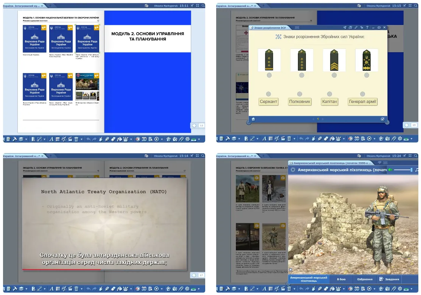Select the paint bucket fill tool in bottom-left window toolbar
Image resolution: width=421 pixels, height=295 pixels.
pos(120,289)
